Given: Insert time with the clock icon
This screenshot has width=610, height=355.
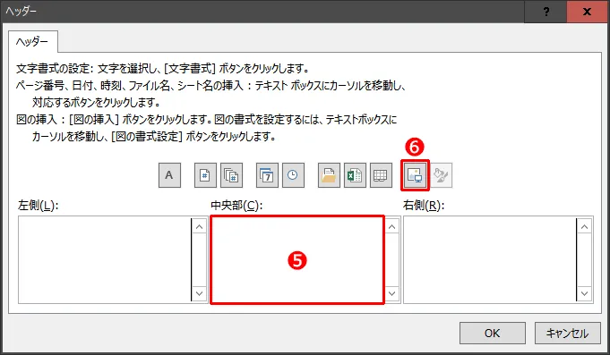Looking at the screenshot, I should click(x=293, y=175).
